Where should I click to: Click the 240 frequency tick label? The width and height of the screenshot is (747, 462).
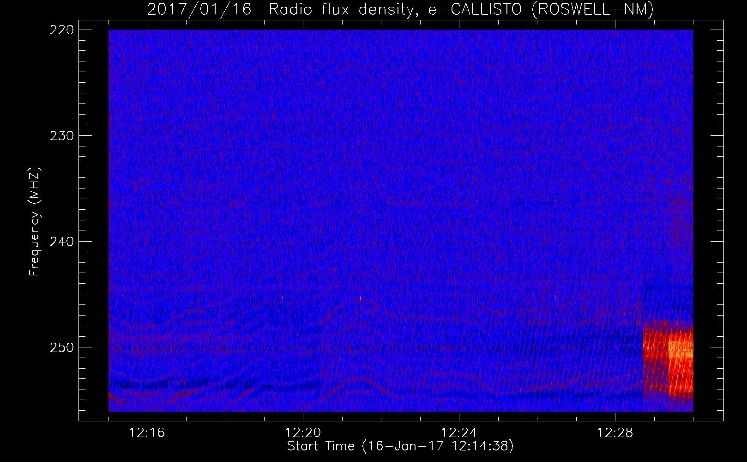pos(62,242)
